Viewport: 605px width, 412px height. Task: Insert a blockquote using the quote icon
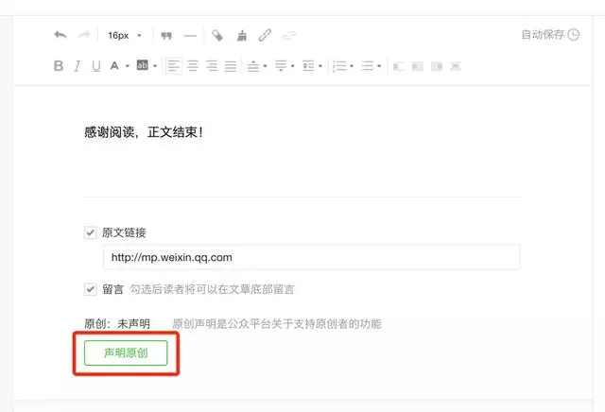pos(166,35)
